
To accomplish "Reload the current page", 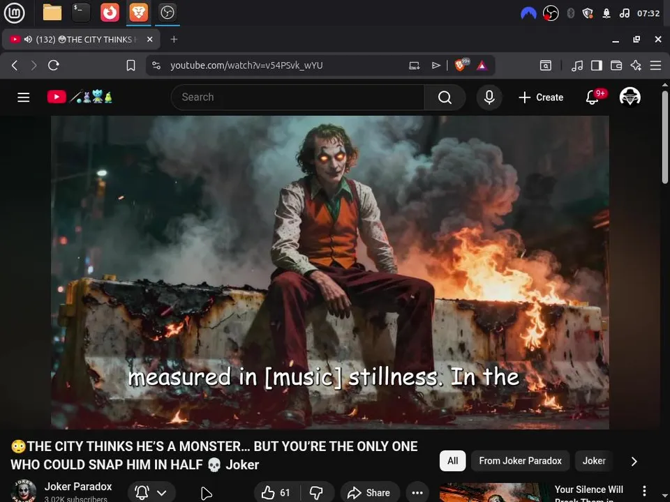I will 54,66.
